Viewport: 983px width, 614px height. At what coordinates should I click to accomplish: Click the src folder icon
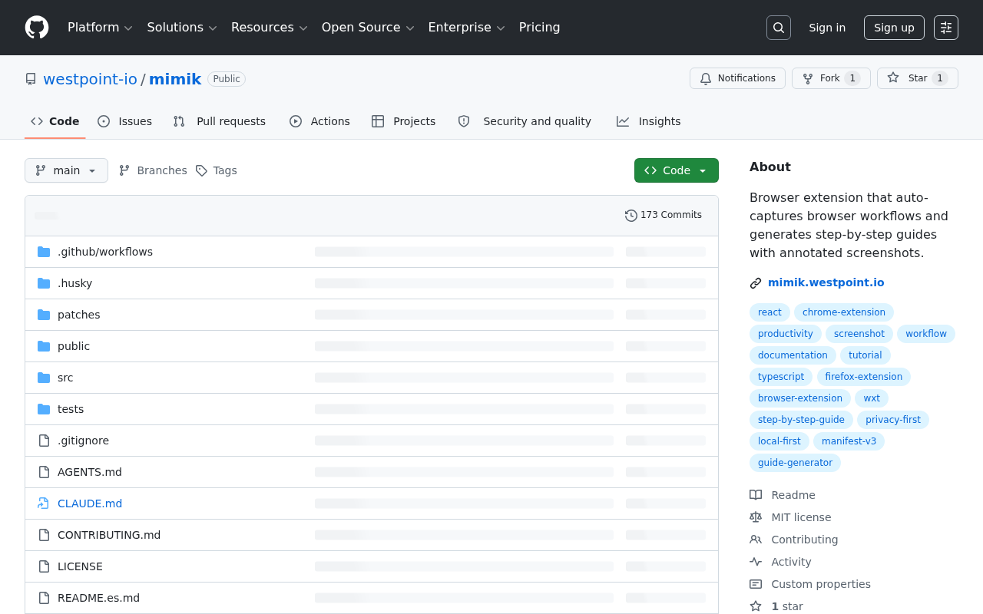click(x=44, y=378)
